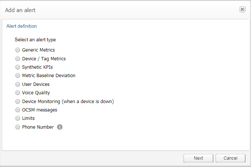Viewport: 251px width, 167px height.
Task: Choose the User Devices radio button
Action: tap(18, 84)
